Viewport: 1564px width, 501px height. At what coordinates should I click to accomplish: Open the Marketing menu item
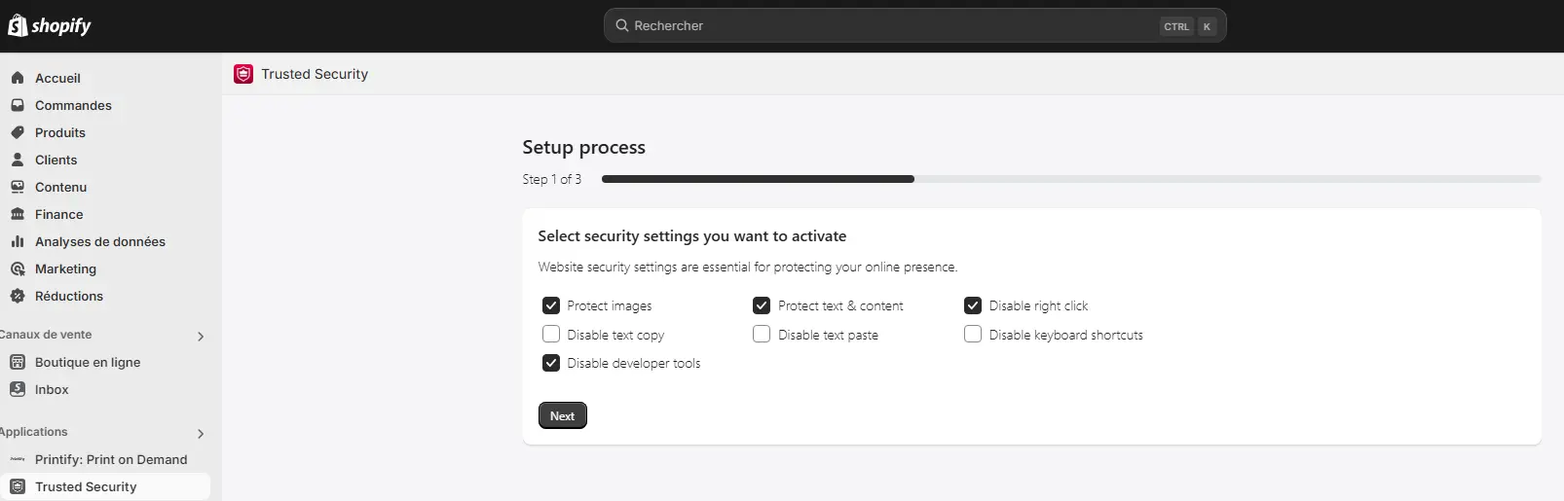tap(65, 268)
